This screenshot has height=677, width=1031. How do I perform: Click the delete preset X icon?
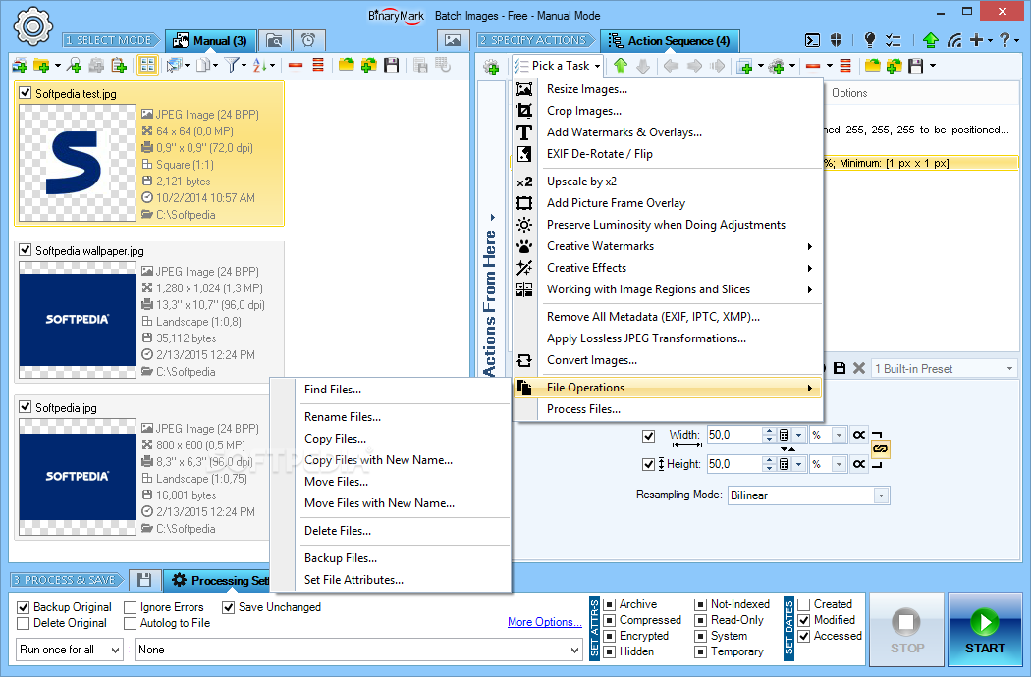coord(859,368)
